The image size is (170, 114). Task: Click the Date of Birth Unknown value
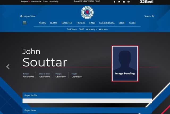(x=45, y=77)
